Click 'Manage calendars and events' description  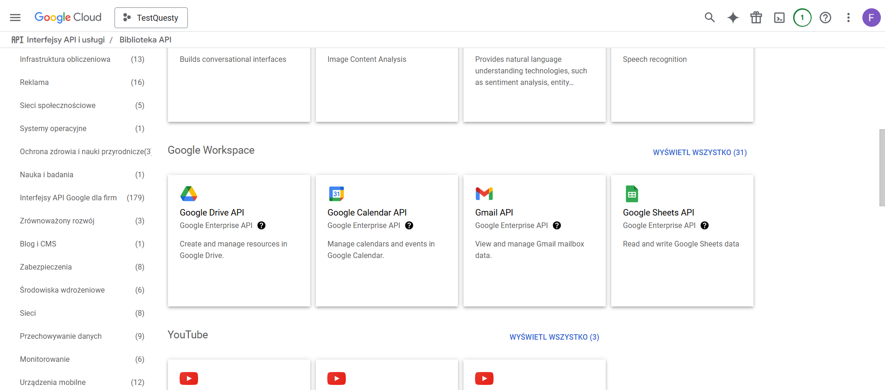pos(381,250)
